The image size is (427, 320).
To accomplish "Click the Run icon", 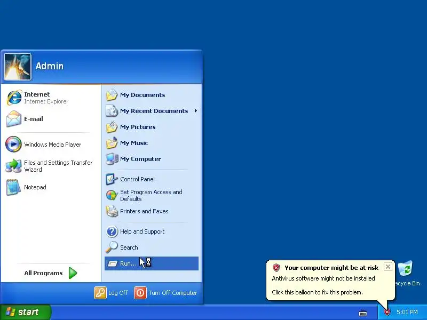I will pyautogui.click(x=112, y=263).
